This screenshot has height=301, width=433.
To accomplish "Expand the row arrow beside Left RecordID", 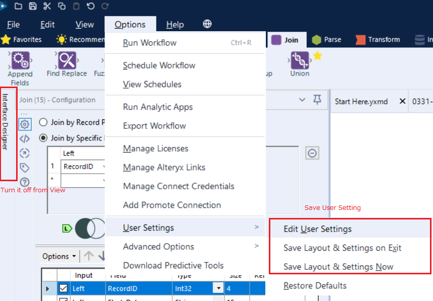I will tap(47, 288).
